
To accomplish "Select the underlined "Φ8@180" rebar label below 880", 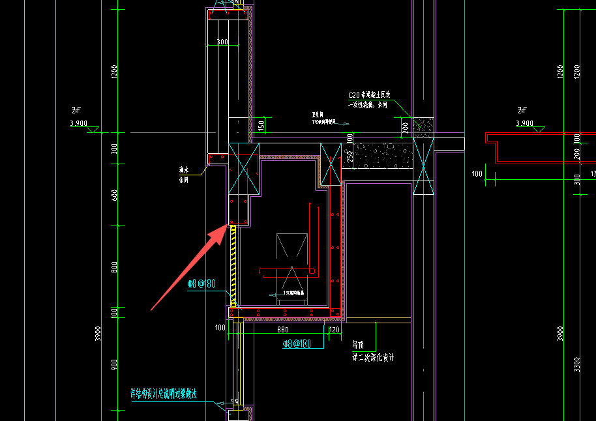I will coord(297,344).
